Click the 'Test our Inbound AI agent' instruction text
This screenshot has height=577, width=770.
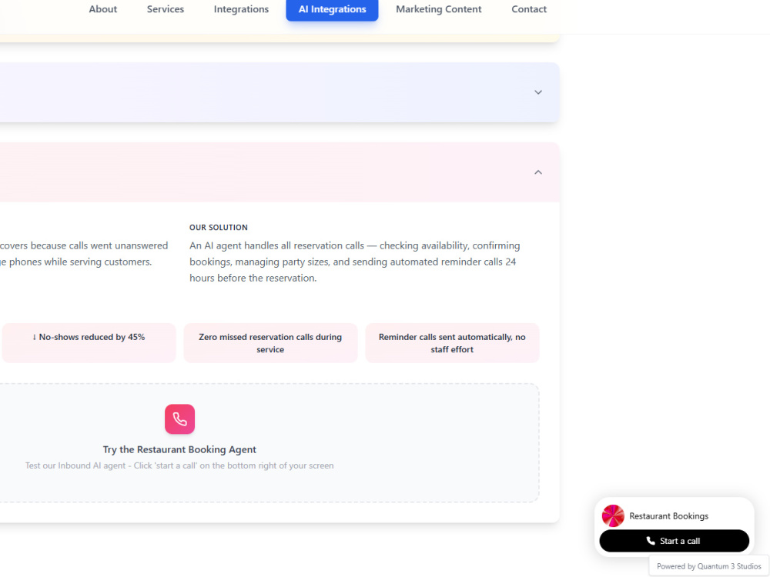click(179, 465)
